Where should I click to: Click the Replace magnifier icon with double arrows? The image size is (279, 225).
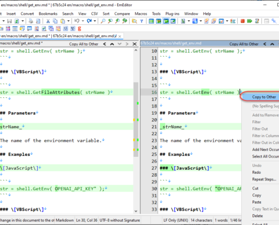point(125,21)
